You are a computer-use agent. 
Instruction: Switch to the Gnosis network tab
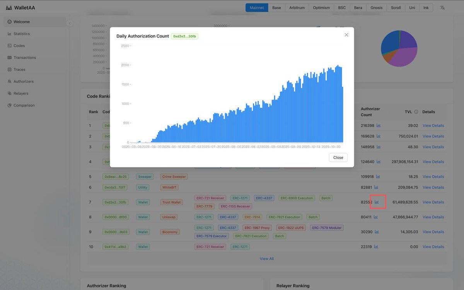pyautogui.click(x=377, y=8)
